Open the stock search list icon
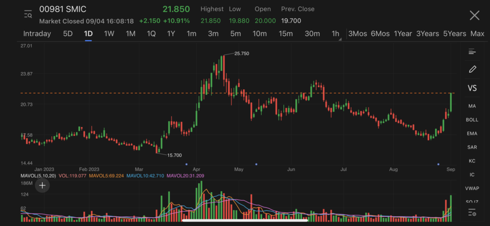Image resolution: width=490 pixels, height=226 pixels. pos(28,14)
